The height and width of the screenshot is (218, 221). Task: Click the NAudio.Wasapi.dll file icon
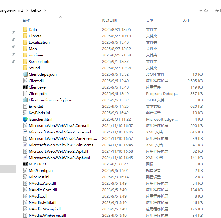click(x=25, y=209)
